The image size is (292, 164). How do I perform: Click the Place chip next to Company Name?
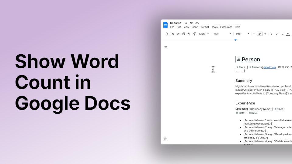[279, 109]
